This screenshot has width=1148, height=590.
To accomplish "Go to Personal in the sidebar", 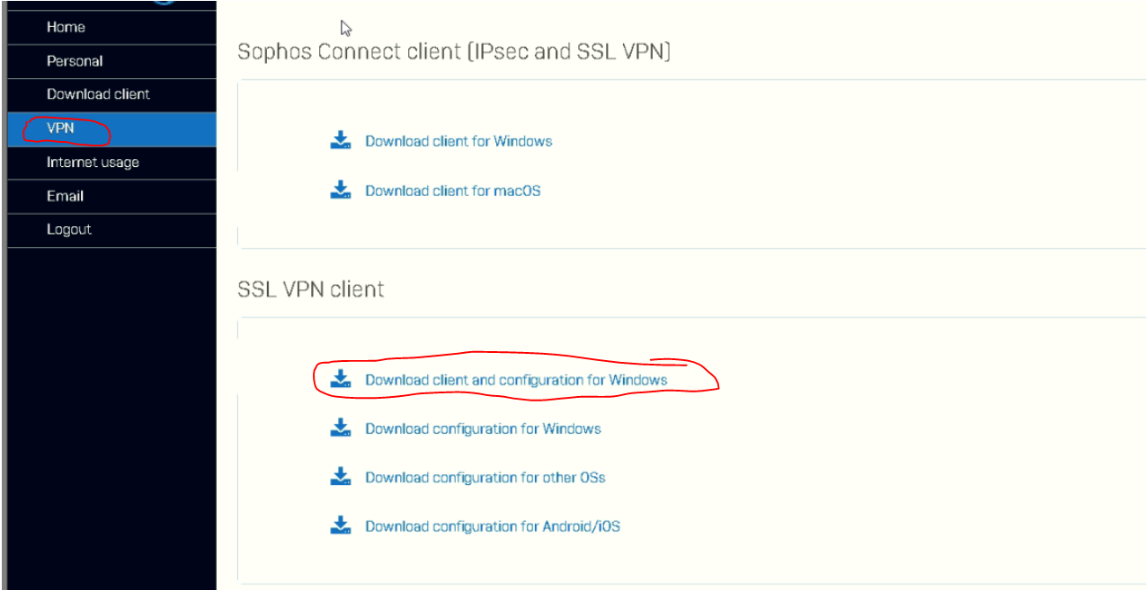I will pos(75,61).
